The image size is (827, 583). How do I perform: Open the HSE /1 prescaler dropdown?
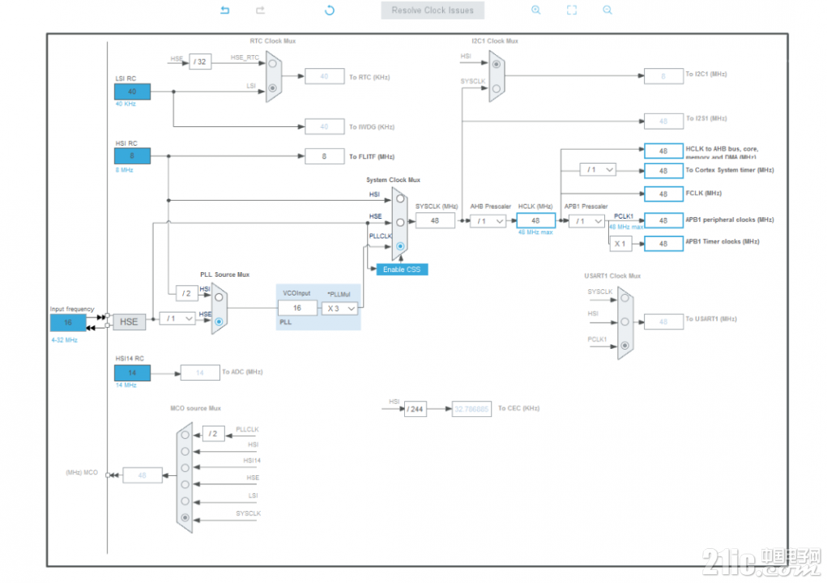[178, 318]
